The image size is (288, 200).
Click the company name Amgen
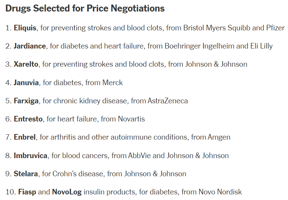tap(219, 138)
